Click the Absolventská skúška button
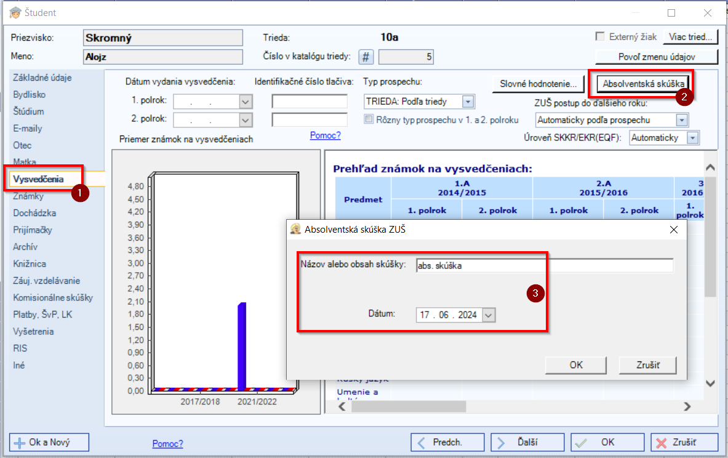 pos(643,84)
